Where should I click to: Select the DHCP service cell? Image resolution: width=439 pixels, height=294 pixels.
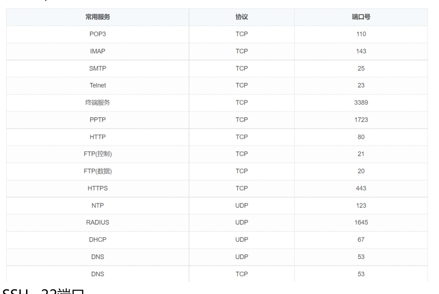point(97,240)
